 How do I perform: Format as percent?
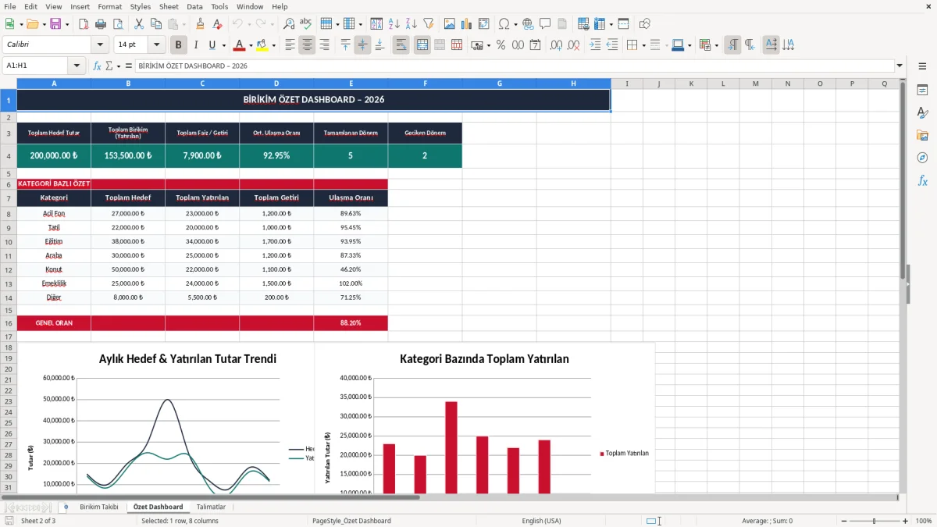pyautogui.click(x=501, y=45)
